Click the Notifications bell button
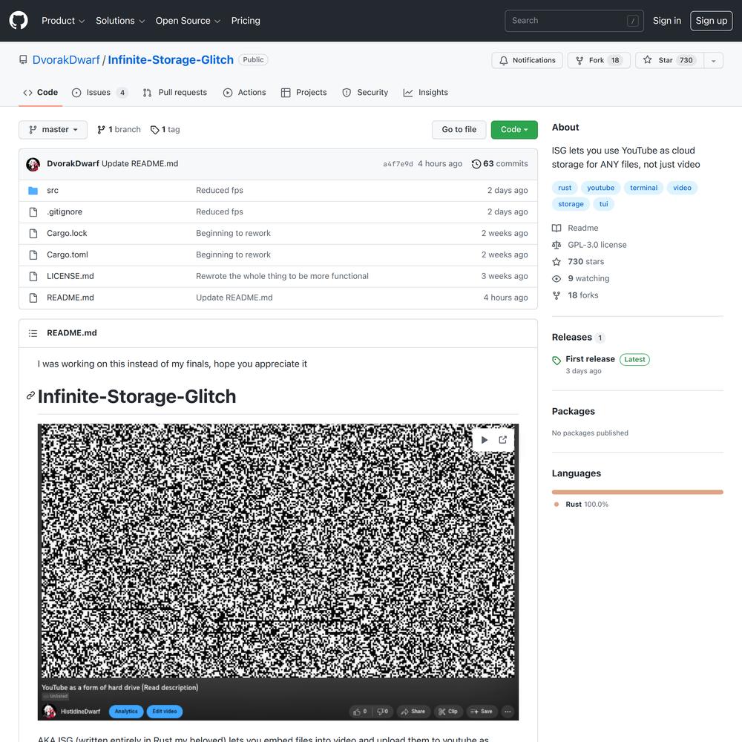 pyautogui.click(x=527, y=60)
